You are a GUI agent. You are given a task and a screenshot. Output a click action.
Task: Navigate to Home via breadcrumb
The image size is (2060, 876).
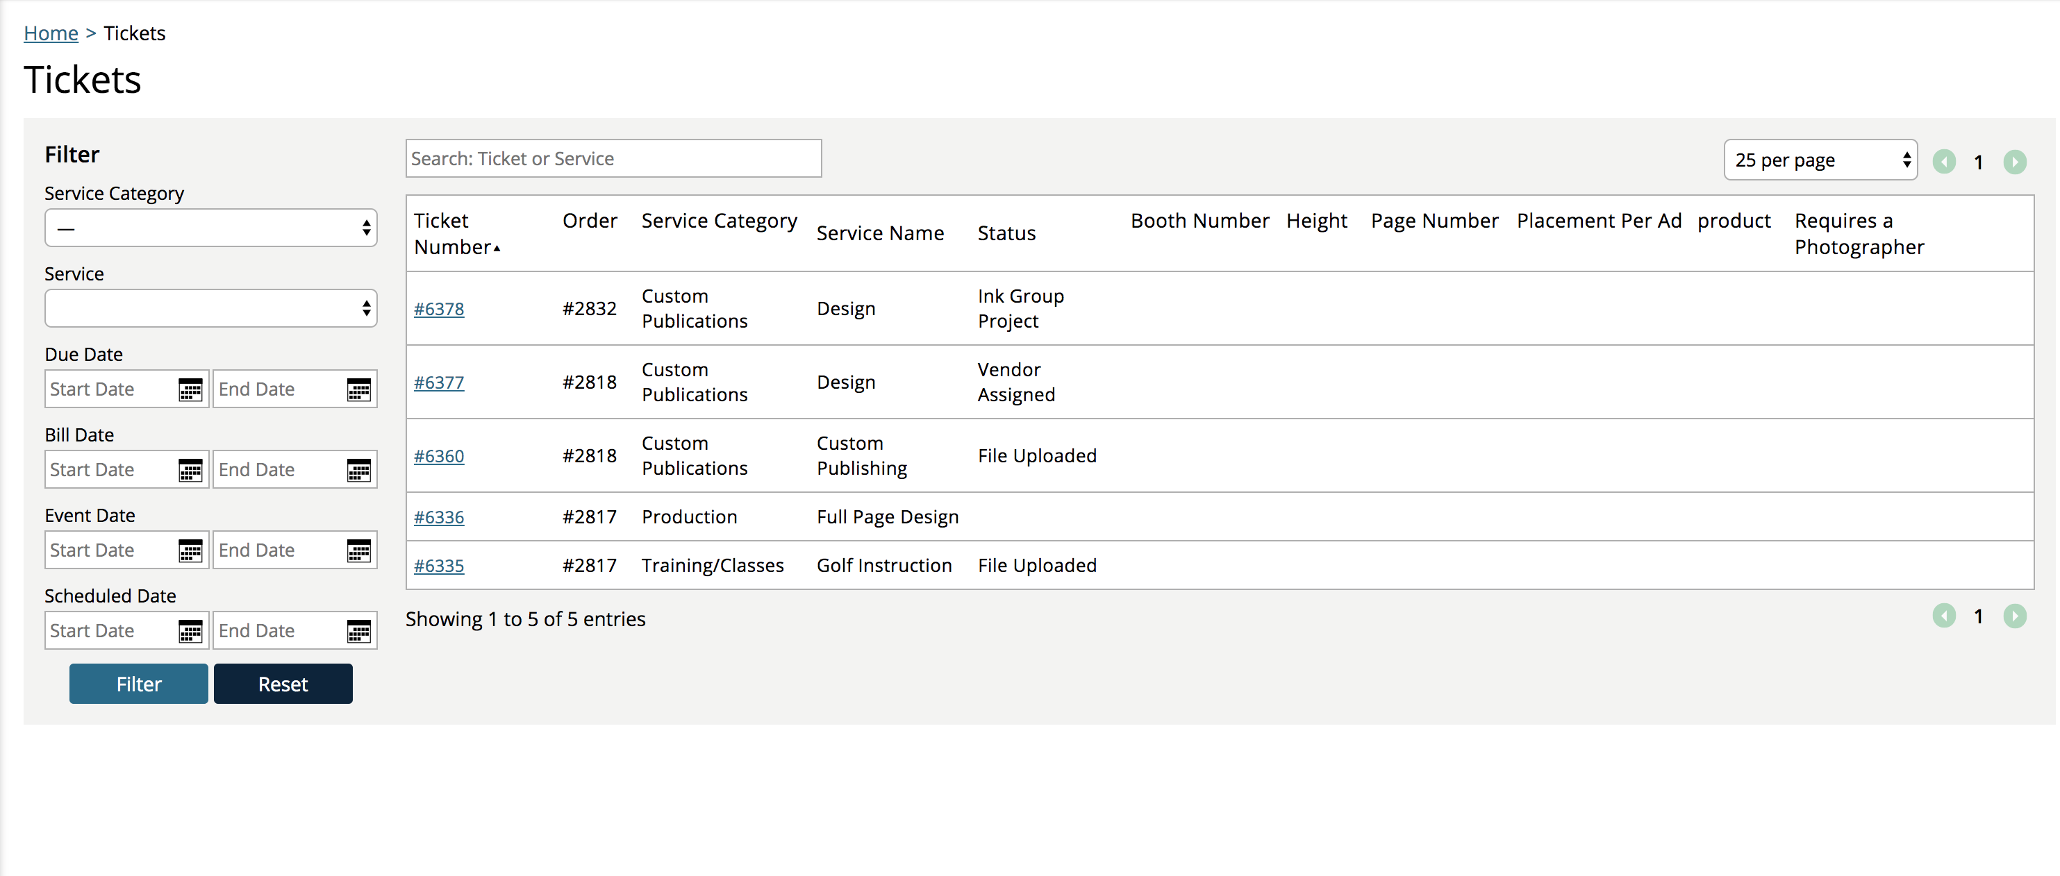(51, 33)
